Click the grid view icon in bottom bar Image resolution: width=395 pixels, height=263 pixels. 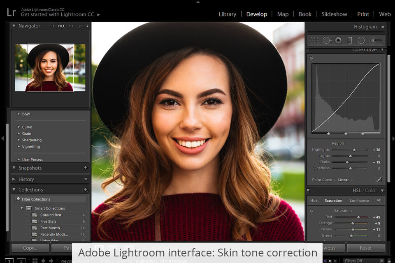(x=35, y=261)
